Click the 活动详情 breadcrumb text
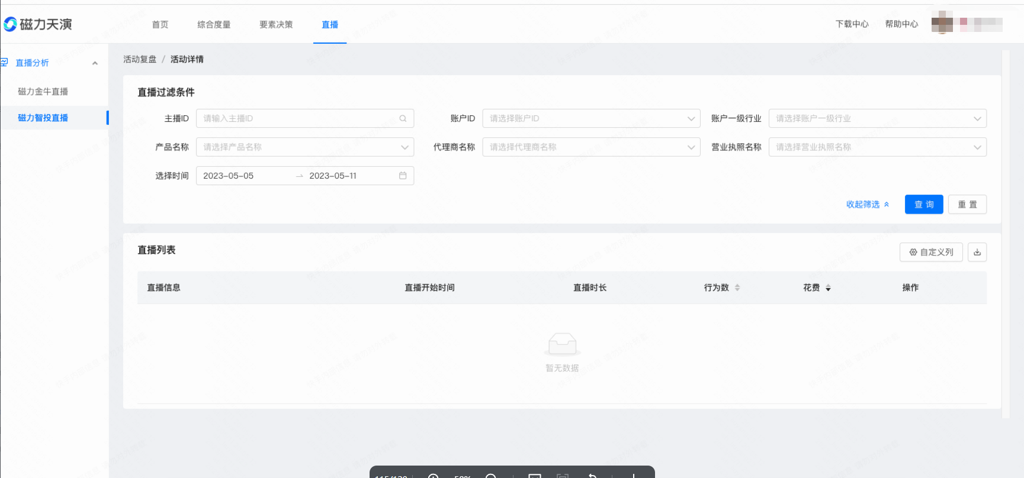 pos(187,59)
